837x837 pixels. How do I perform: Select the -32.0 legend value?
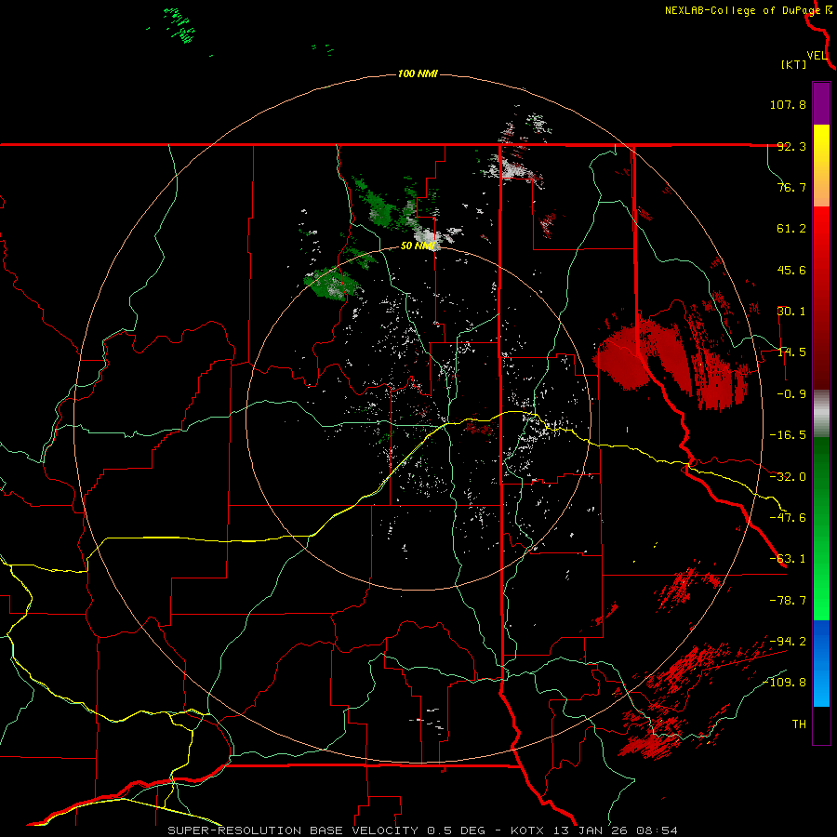tap(788, 477)
